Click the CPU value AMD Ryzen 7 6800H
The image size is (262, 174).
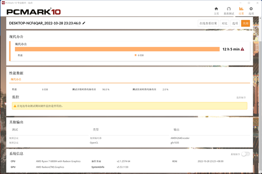point(58,161)
